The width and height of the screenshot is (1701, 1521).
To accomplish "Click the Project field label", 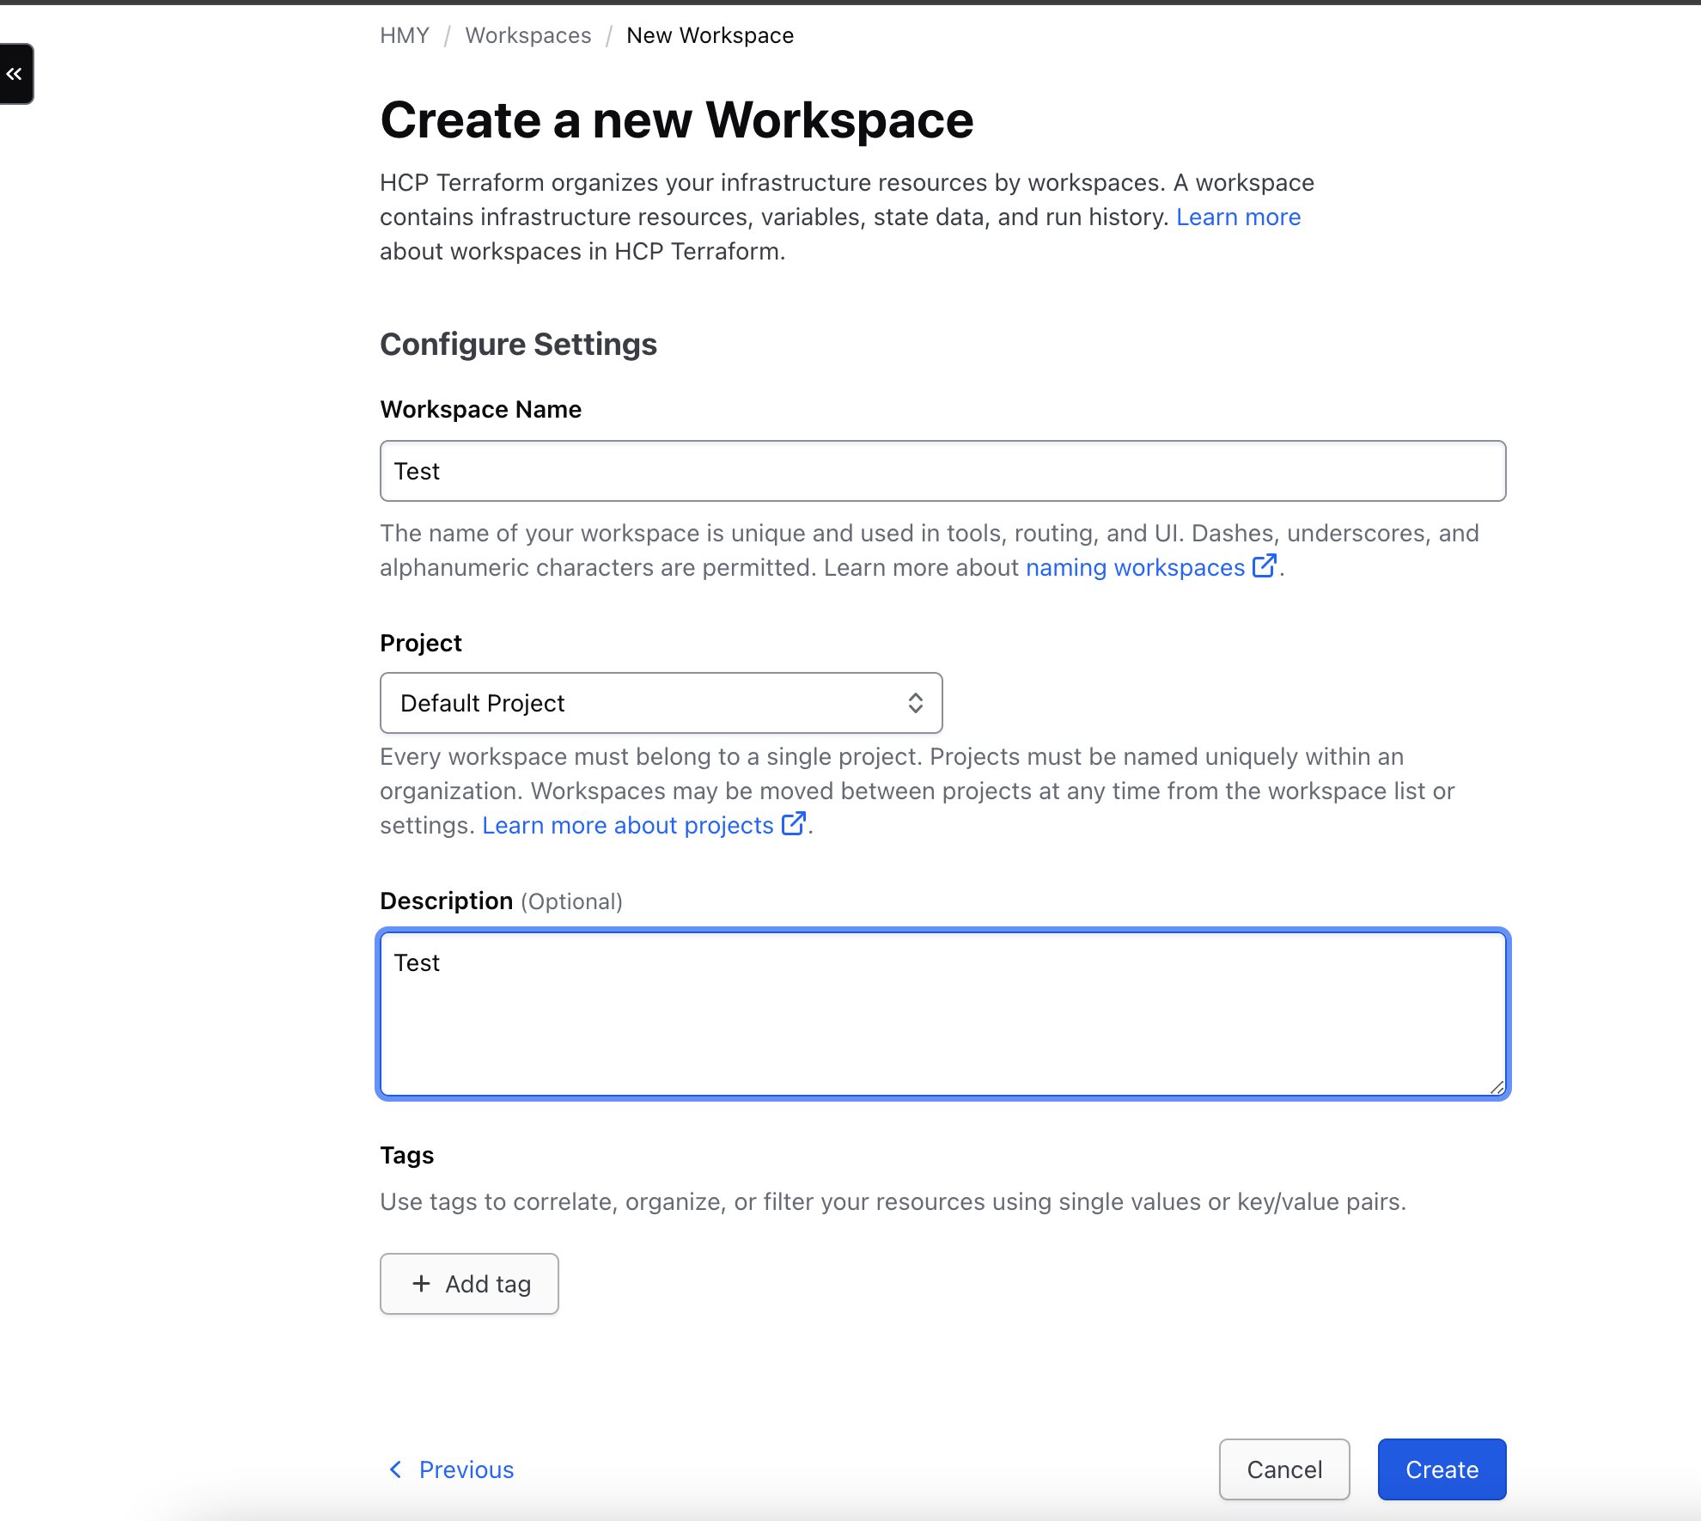I will point(420,643).
